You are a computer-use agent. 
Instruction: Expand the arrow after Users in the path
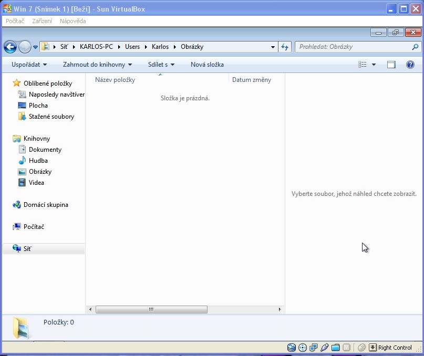pos(146,47)
